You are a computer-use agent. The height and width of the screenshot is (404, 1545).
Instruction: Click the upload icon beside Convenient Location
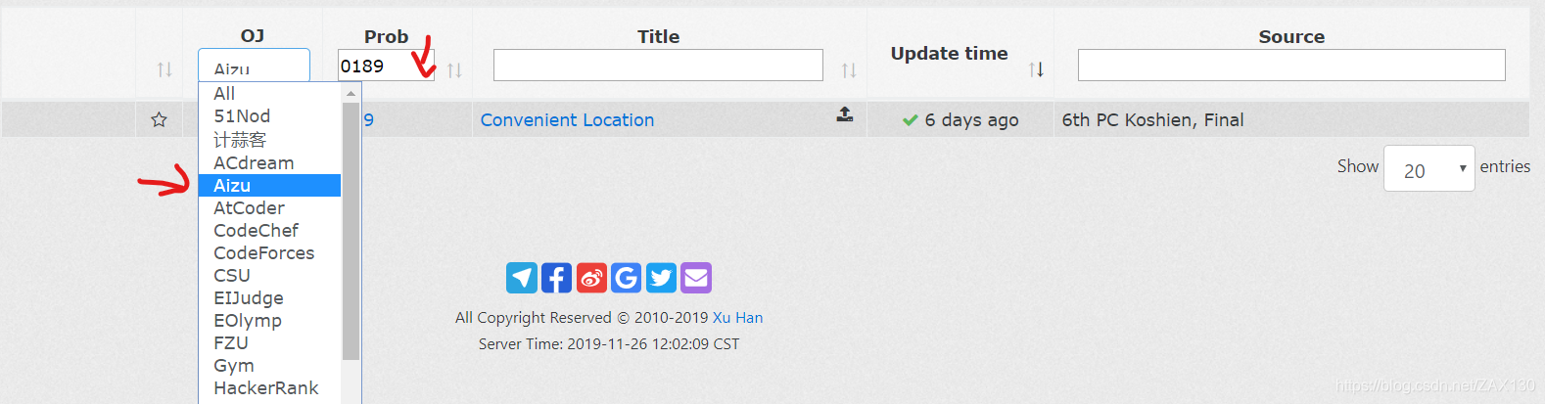click(x=845, y=114)
